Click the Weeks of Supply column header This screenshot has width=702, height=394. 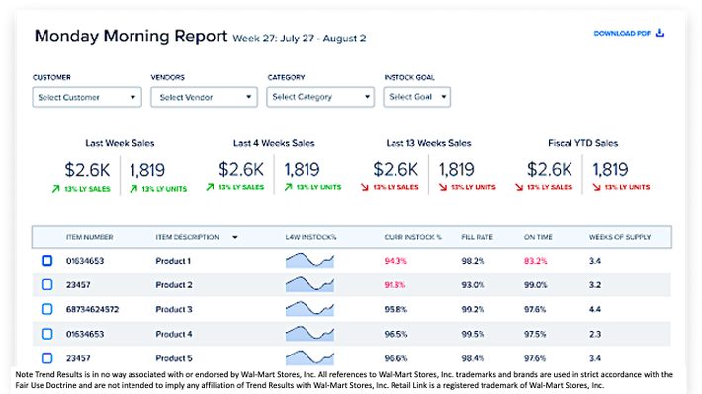620,237
